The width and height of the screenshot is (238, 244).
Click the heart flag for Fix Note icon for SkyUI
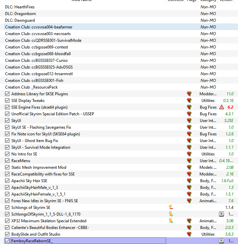[189, 134]
